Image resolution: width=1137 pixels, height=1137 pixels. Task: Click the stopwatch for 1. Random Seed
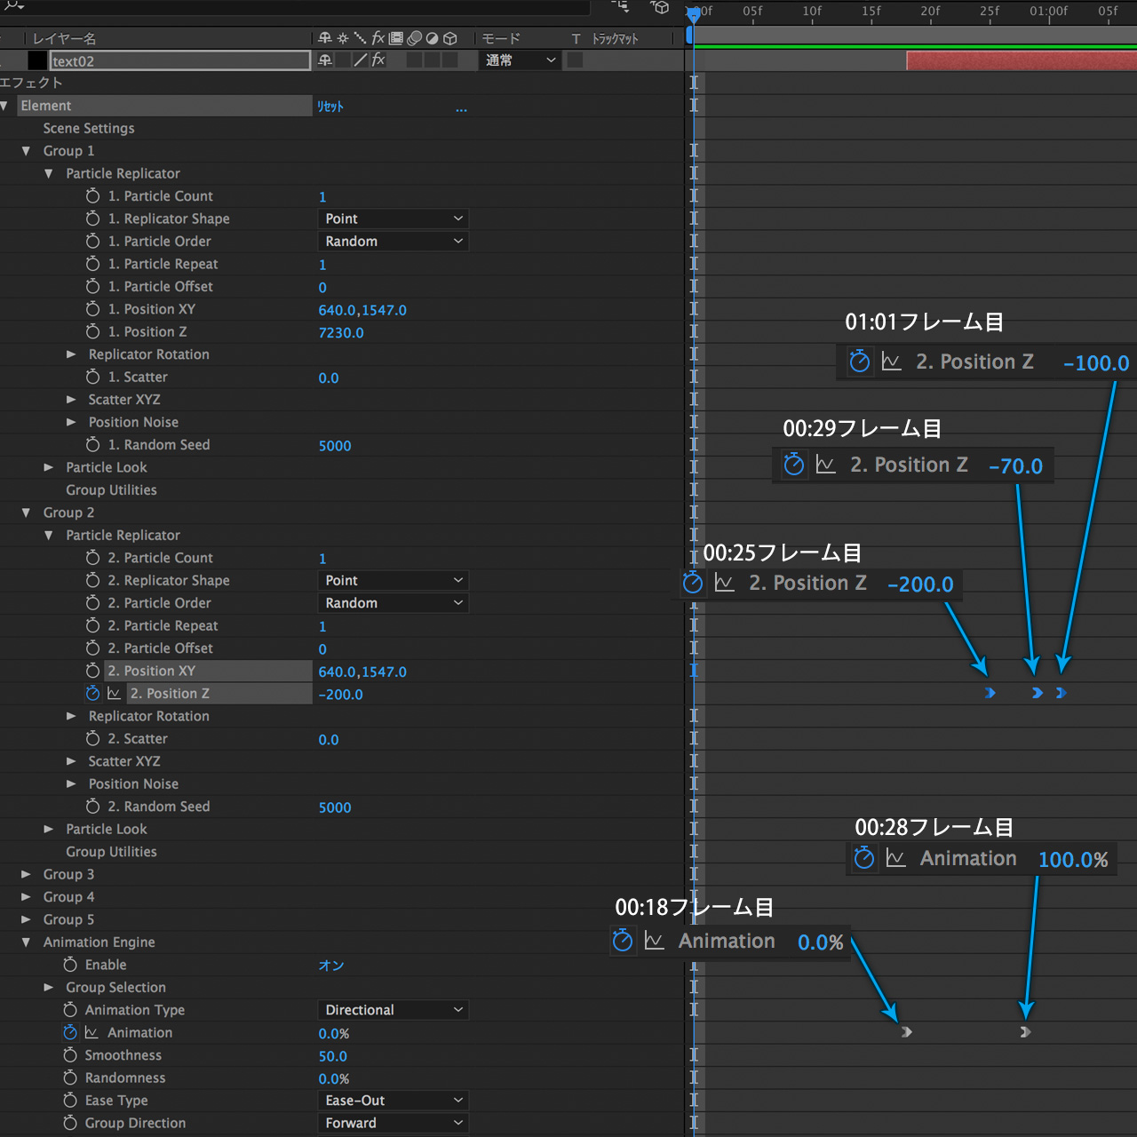(x=92, y=445)
